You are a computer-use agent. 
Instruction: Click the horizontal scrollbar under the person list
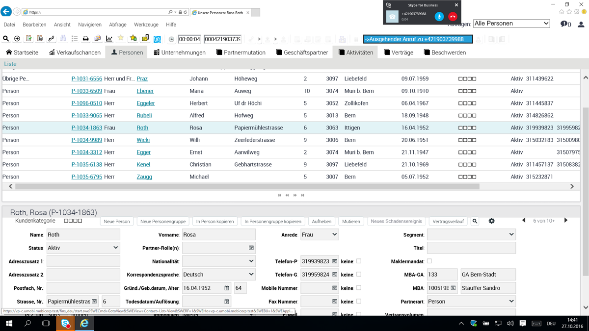245,186
